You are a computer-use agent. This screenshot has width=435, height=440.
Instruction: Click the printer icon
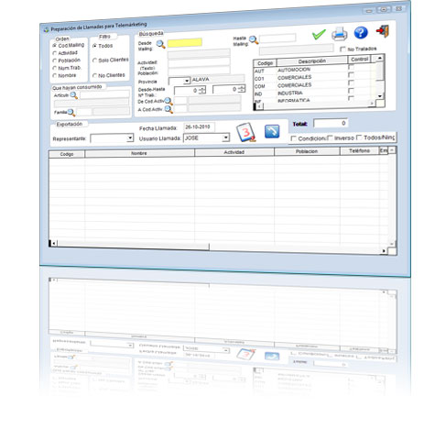(x=340, y=34)
